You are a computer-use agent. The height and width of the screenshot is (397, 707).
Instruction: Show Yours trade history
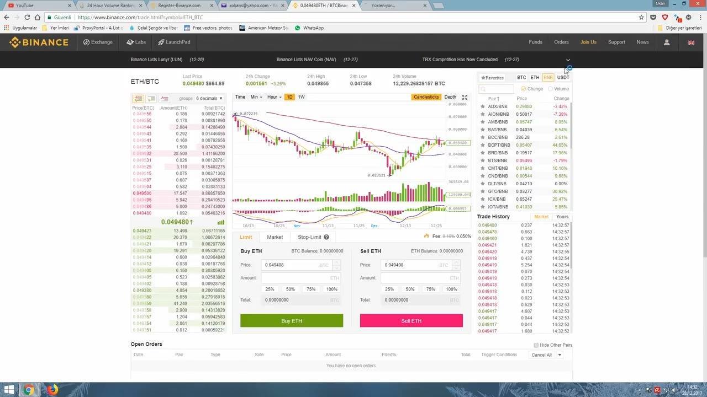pyautogui.click(x=562, y=217)
